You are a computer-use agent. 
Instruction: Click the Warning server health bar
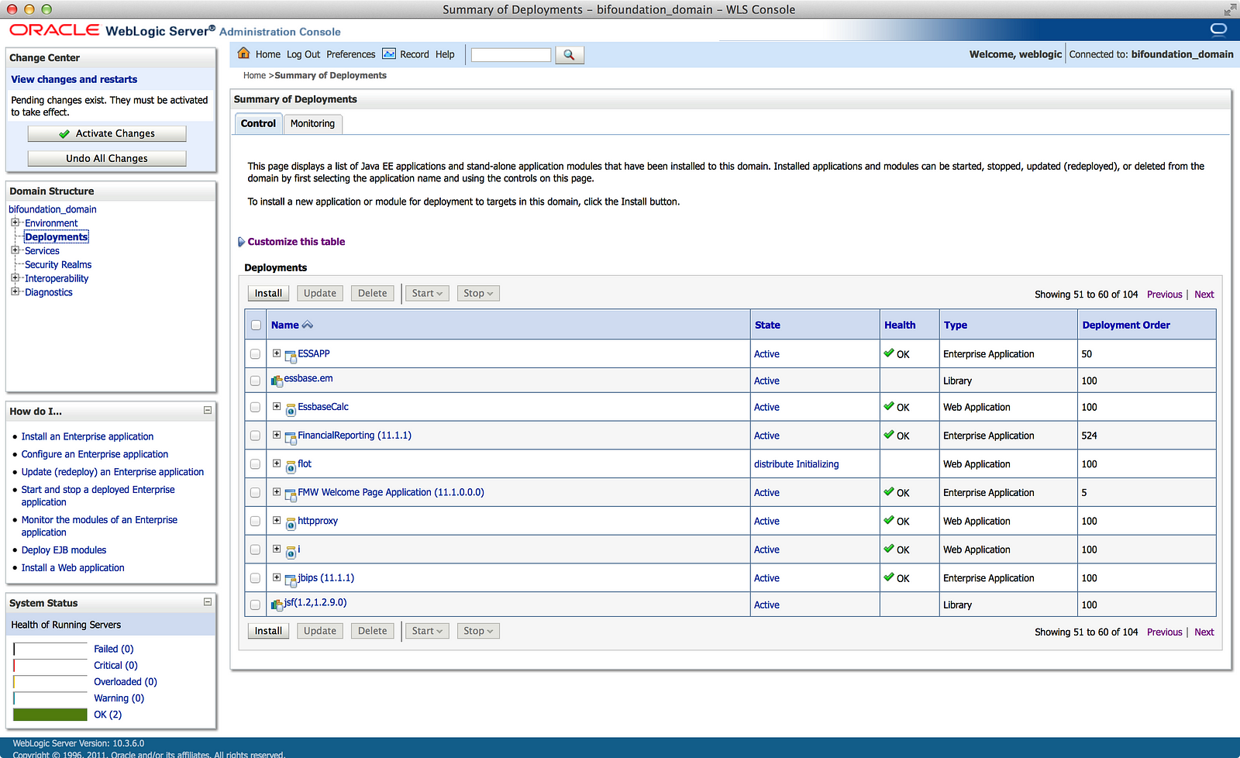50,698
